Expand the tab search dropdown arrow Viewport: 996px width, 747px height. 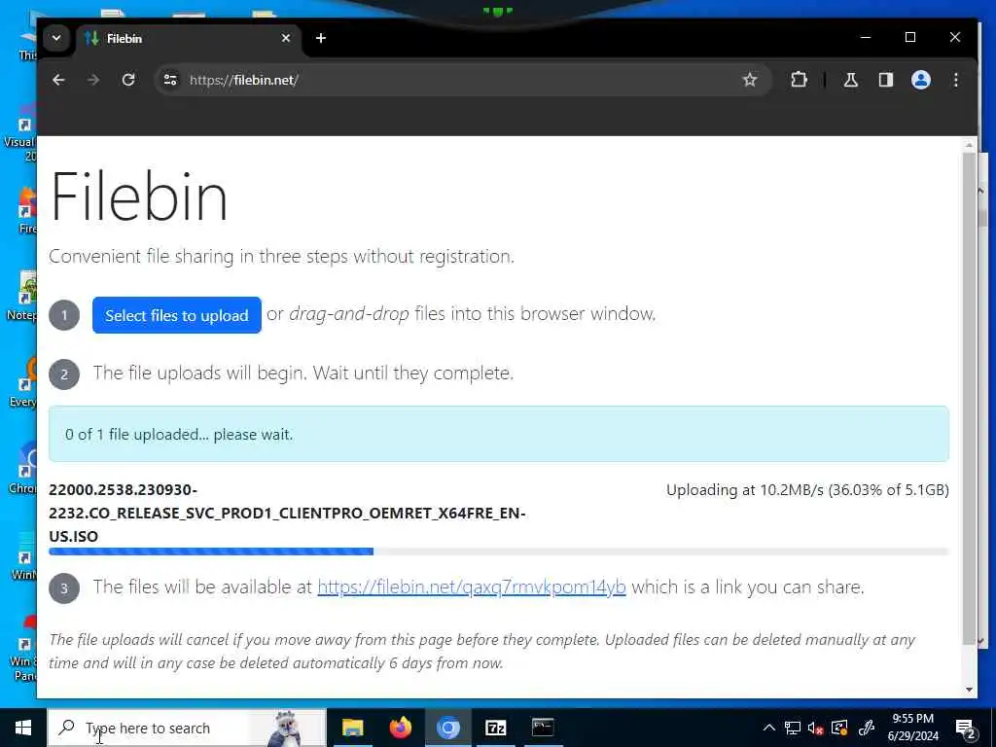[56, 38]
